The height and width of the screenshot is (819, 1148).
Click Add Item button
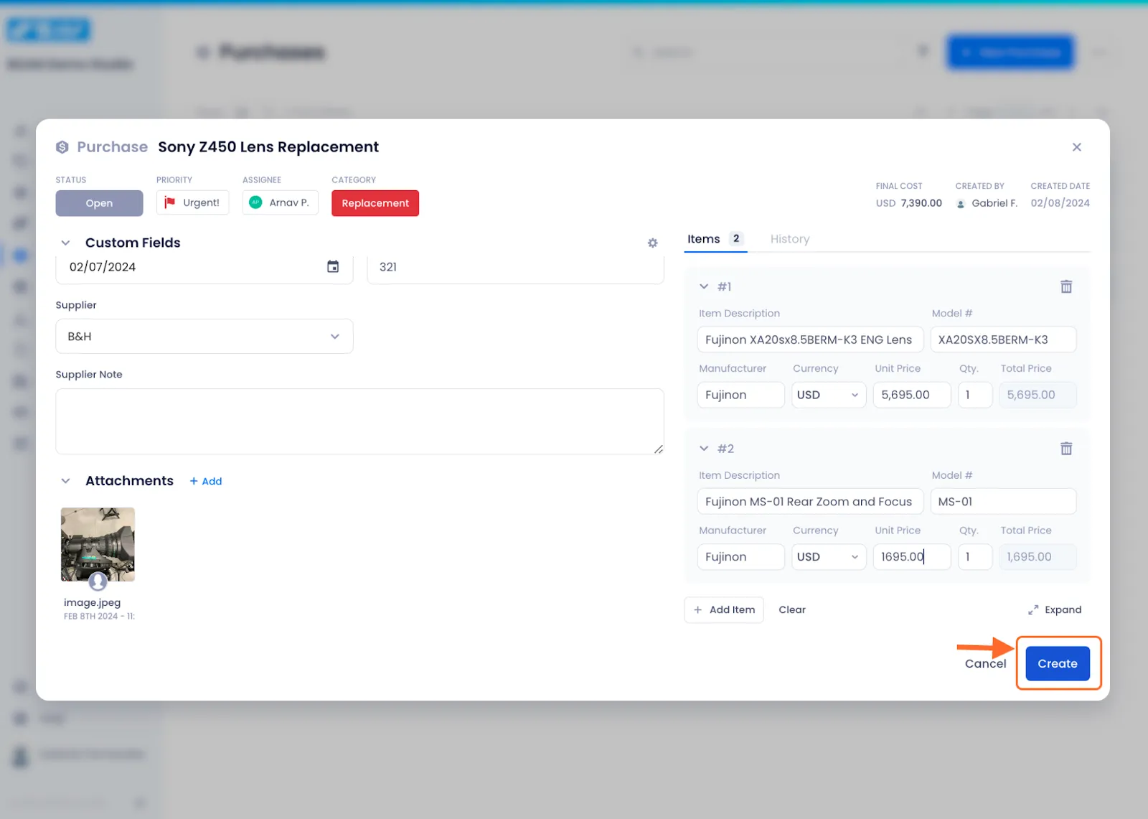pos(724,610)
